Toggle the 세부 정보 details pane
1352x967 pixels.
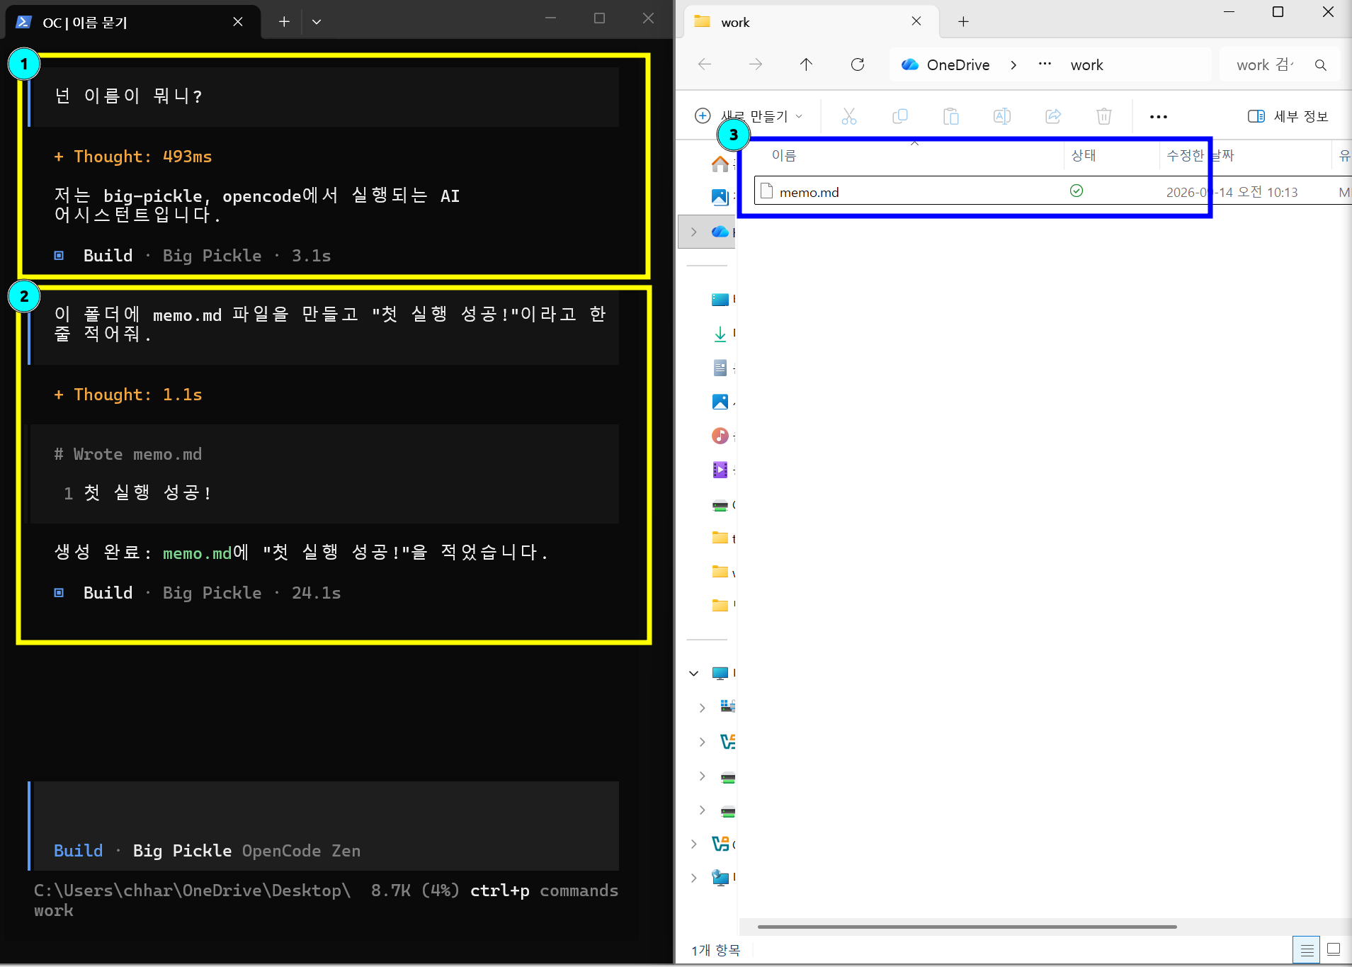[1288, 116]
